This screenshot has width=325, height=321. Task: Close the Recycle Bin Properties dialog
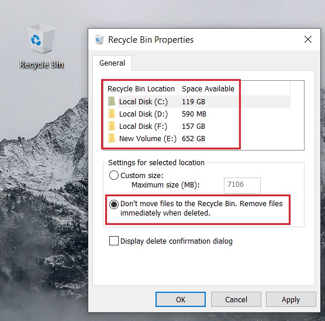click(x=308, y=39)
